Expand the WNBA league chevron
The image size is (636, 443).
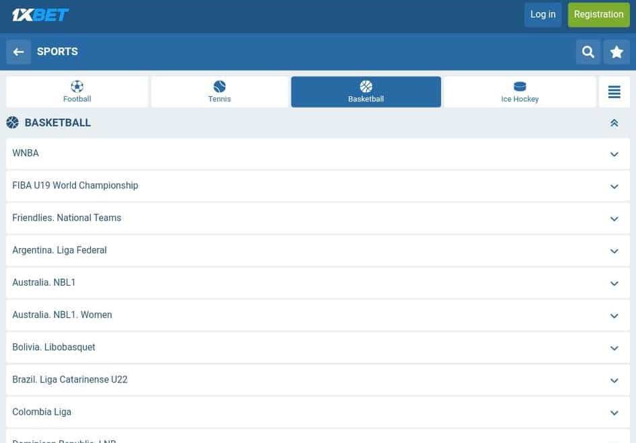pos(614,154)
